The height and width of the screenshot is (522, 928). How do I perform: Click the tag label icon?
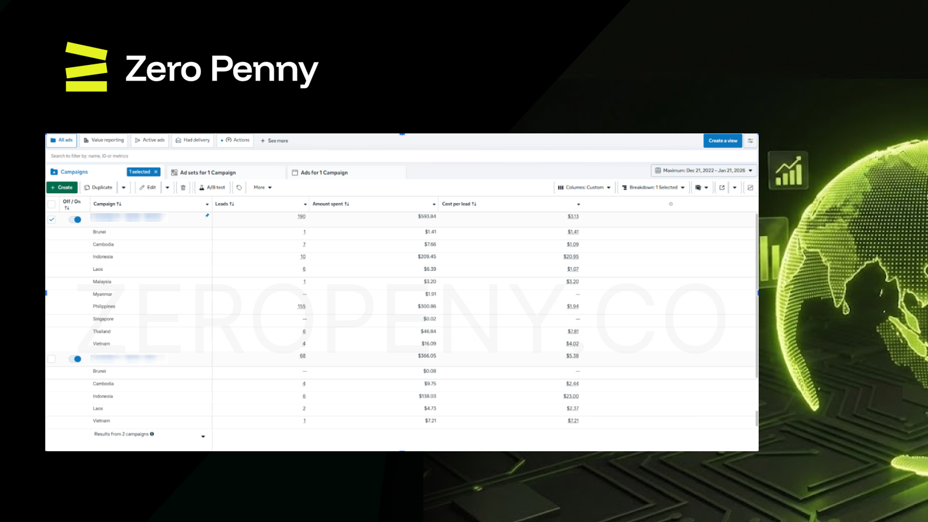point(239,187)
